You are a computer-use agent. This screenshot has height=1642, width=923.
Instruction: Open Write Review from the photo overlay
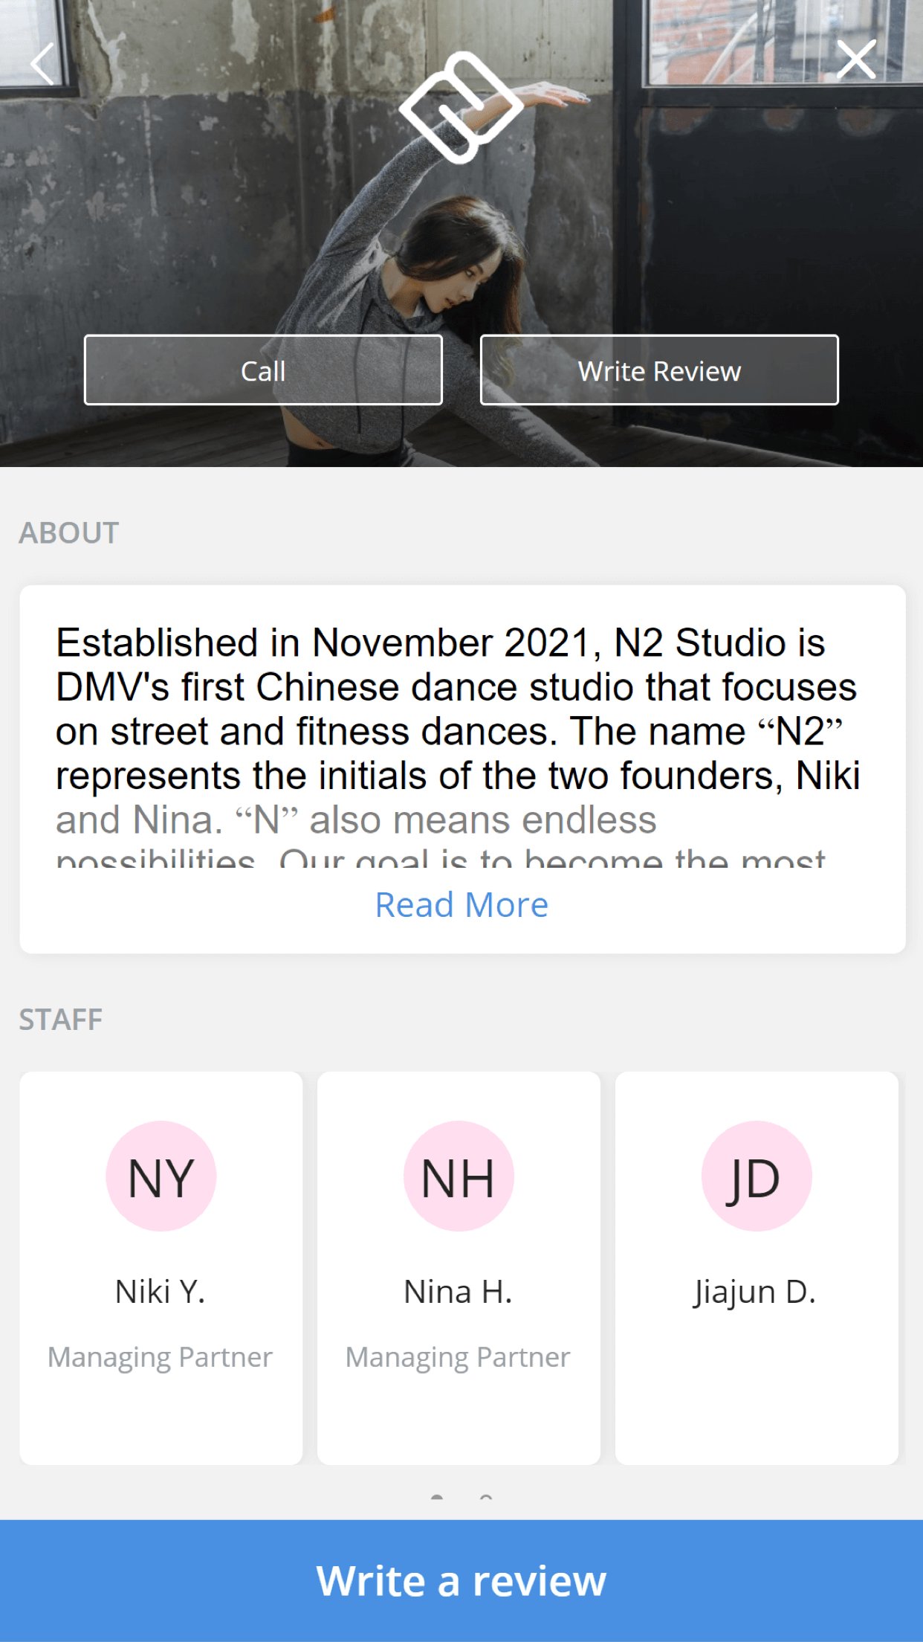click(x=659, y=370)
